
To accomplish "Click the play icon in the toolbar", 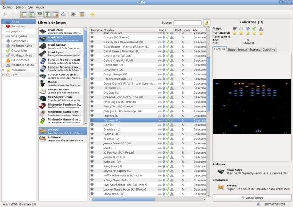I will [5, 14].
